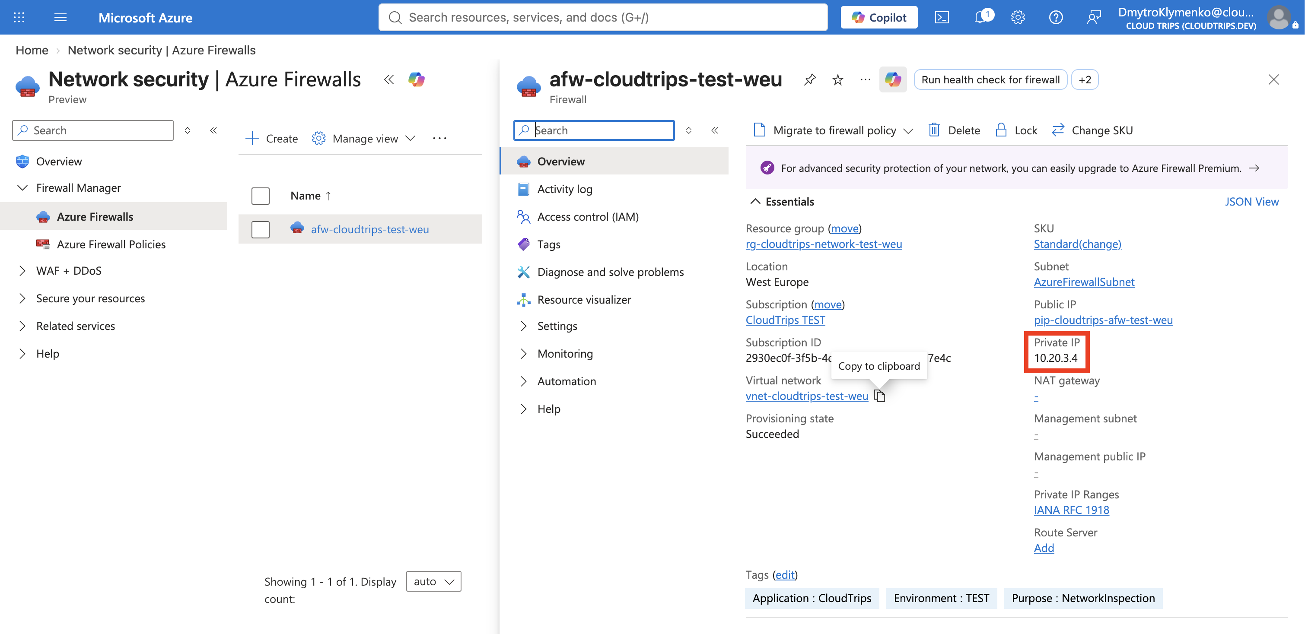Click the Standard(change) SKU link
Screen dimensions: 1305x634
1078,244
